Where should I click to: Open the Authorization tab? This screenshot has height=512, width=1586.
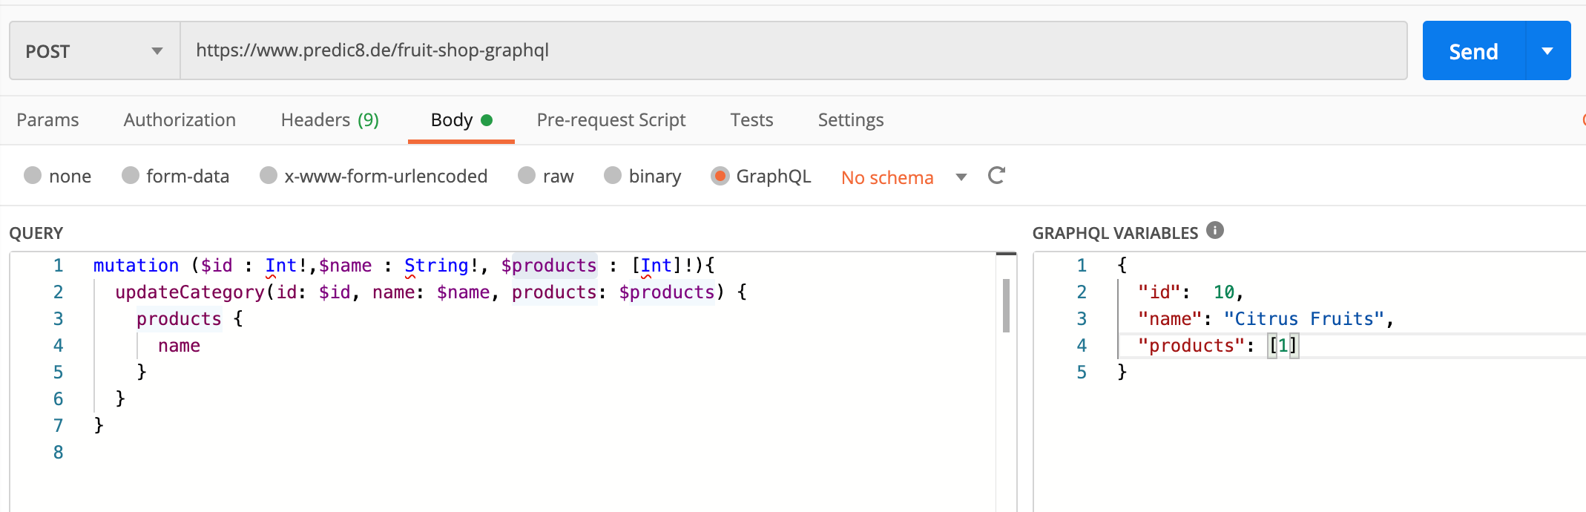(180, 119)
